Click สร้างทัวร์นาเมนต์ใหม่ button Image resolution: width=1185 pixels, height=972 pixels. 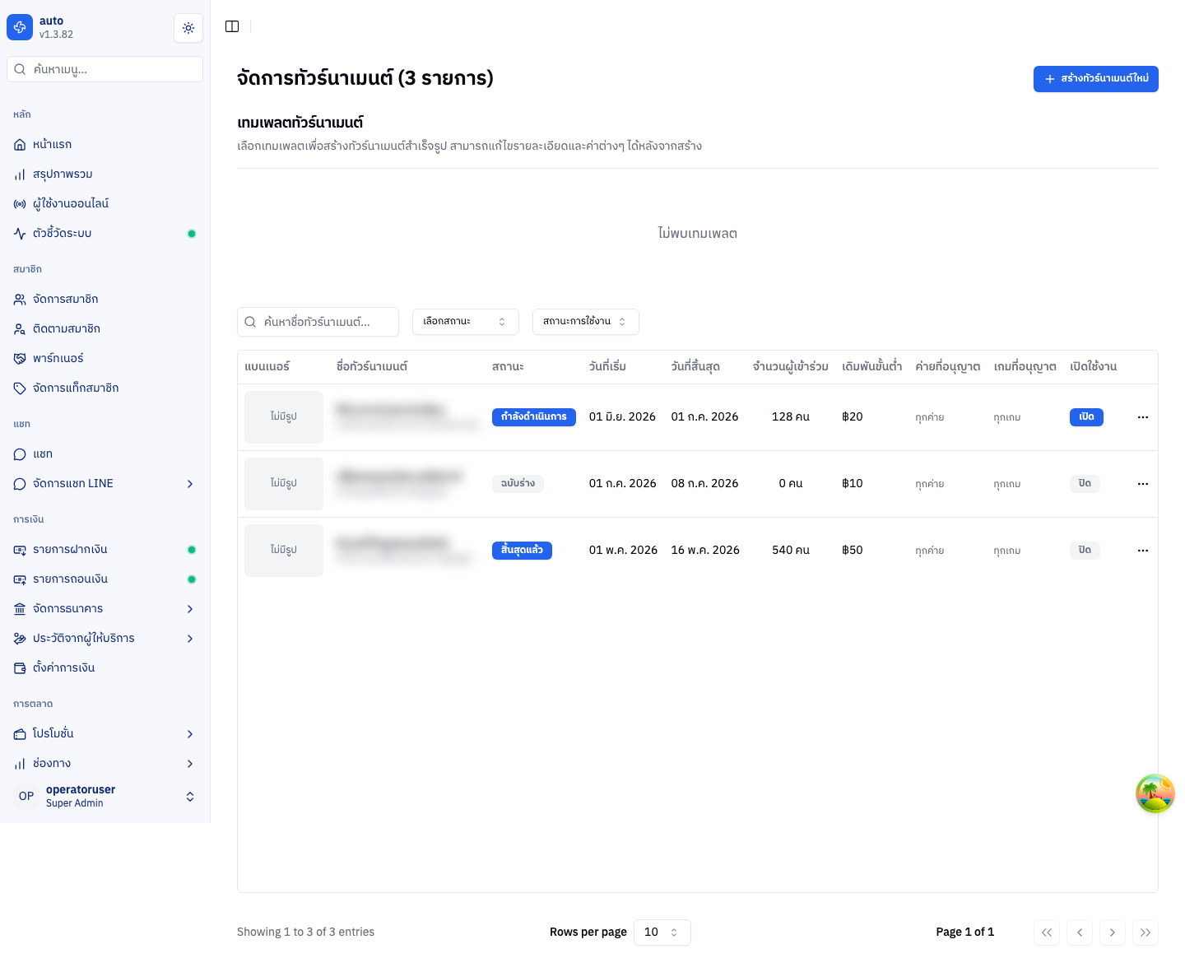point(1096,79)
